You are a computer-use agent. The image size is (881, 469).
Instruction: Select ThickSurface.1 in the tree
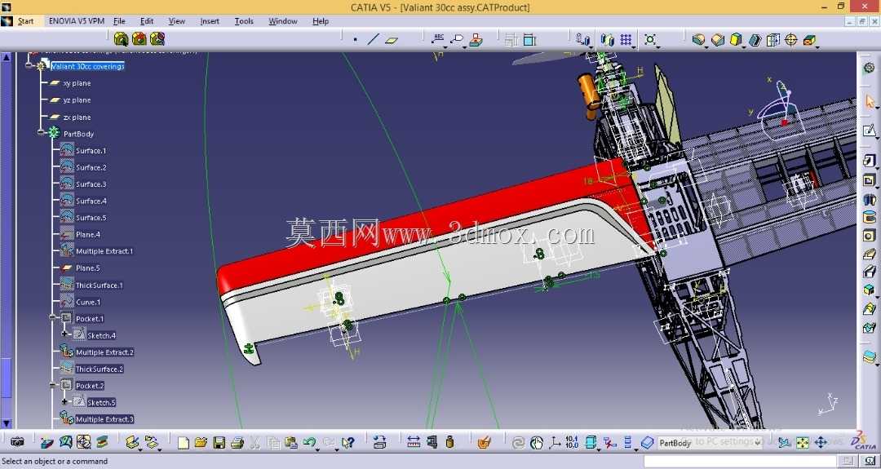tap(100, 285)
